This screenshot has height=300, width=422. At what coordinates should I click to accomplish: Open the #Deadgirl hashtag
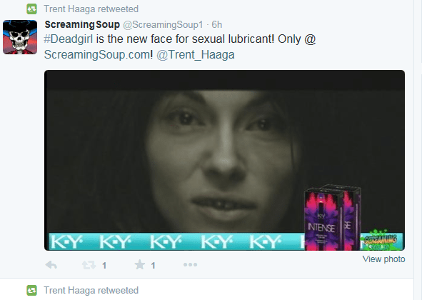pos(69,39)
